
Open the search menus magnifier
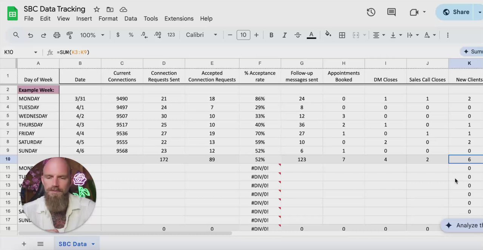tap(16, 35)
